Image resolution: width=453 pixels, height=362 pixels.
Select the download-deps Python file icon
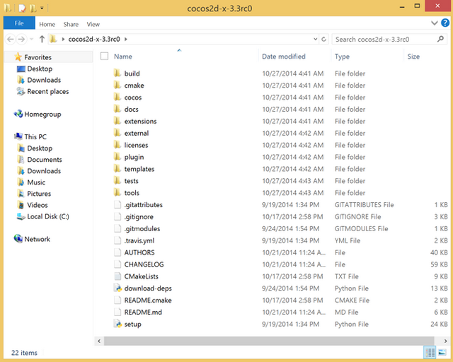click(117, 288)
